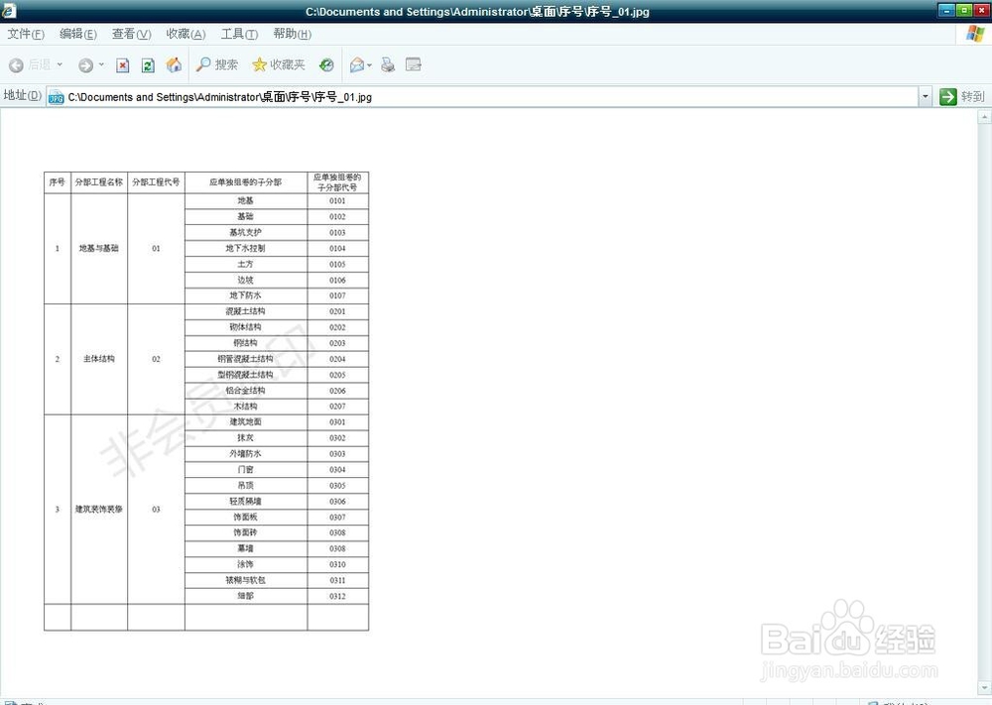Click the code cell 0312
The height and width of the screenshot is (705, 992).
pos(337,596)
